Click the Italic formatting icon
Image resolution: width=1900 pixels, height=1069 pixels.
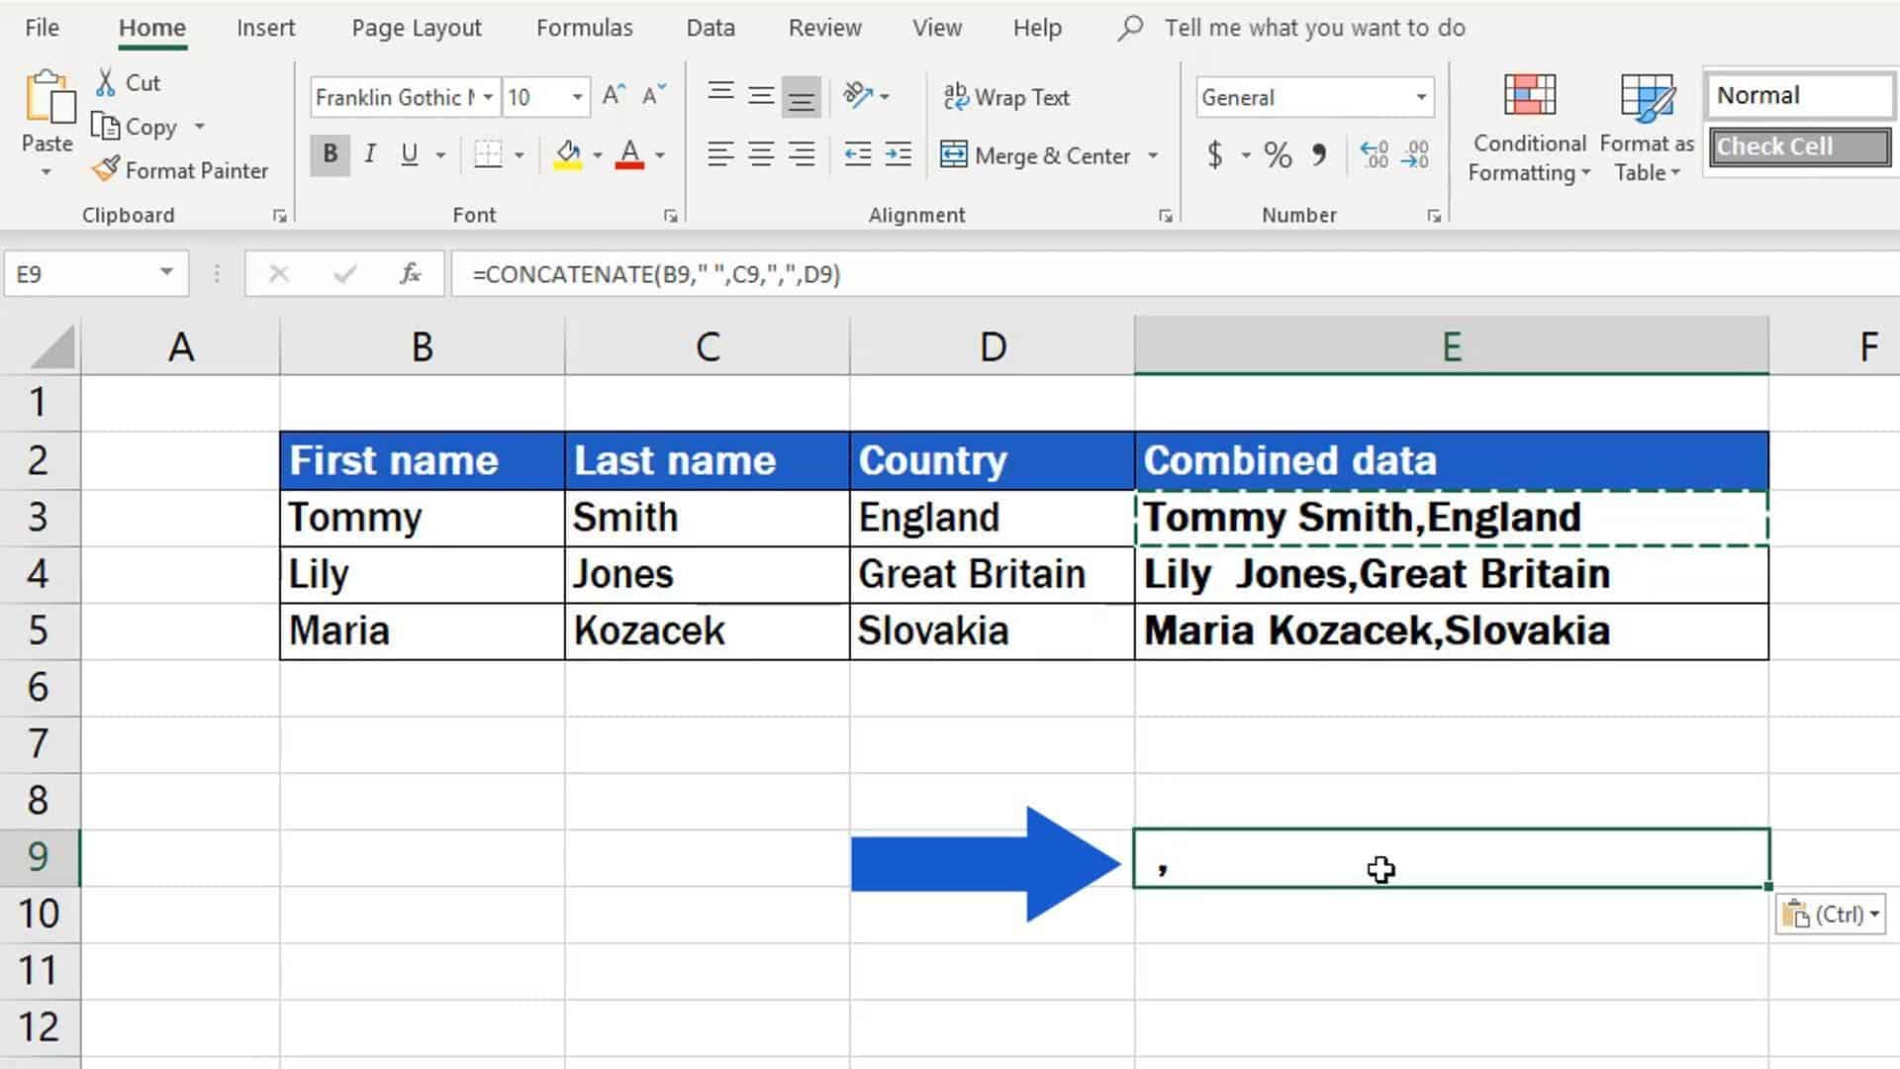pos(371,155)
